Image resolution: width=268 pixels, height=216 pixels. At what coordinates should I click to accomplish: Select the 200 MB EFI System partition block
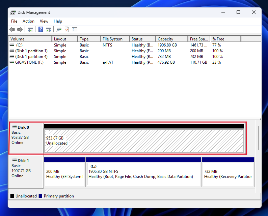64,174
